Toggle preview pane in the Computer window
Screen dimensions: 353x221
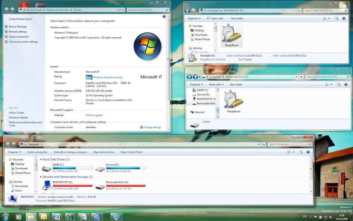coord(300,152)
